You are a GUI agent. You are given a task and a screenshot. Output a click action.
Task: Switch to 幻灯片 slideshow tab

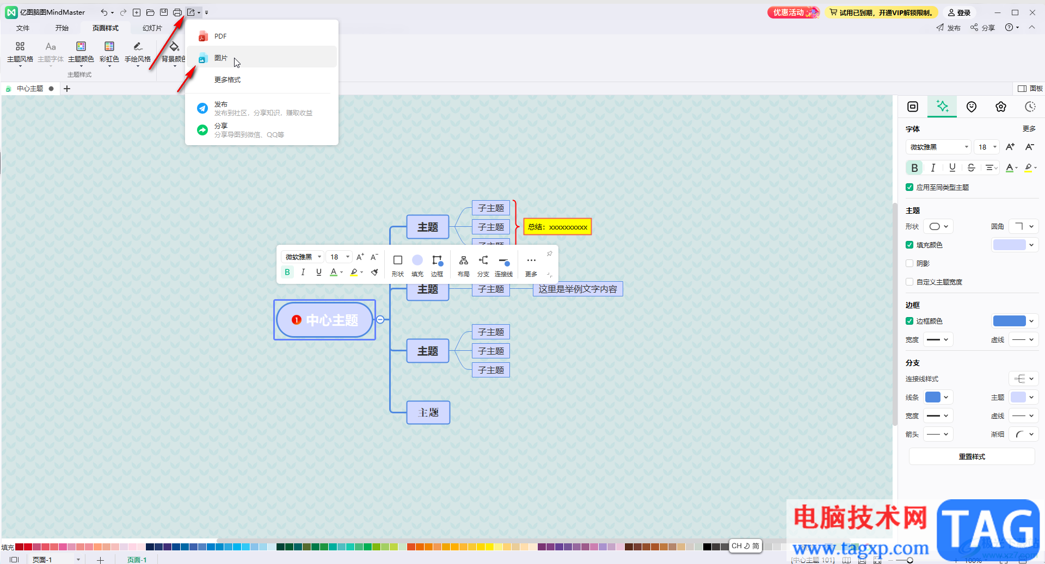pos(152,28)
